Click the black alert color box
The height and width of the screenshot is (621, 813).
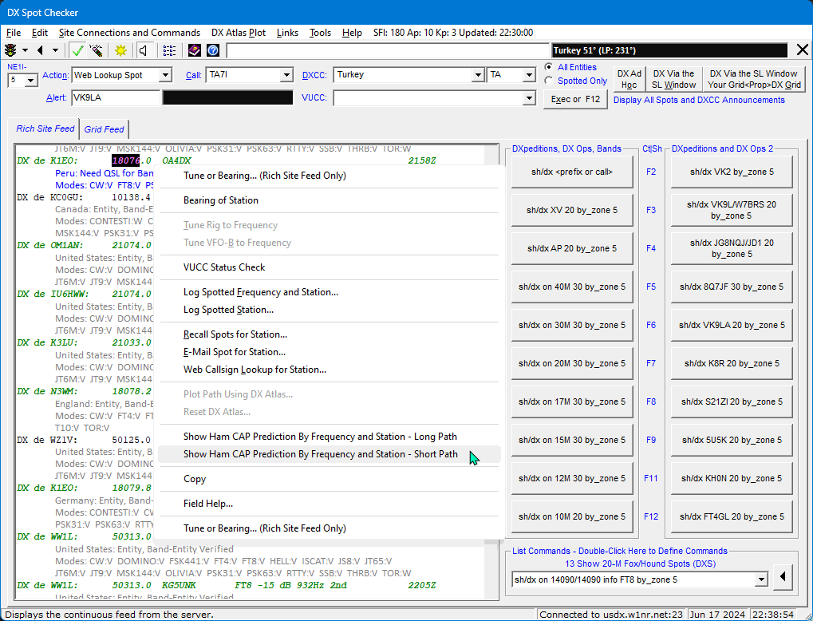227,97
